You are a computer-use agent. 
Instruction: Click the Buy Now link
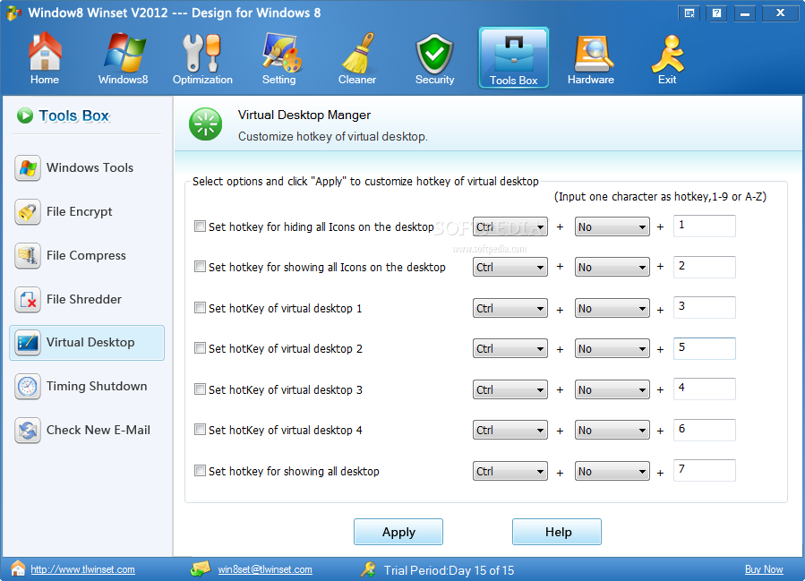click(x=764, y=569)
